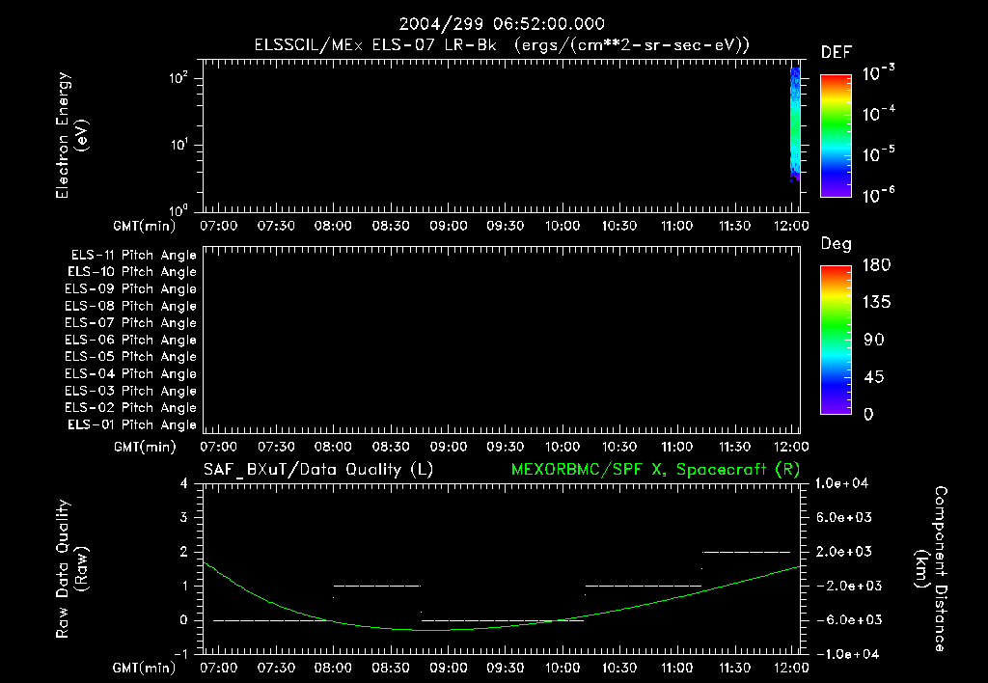Viewport: 988px width, 683px height.
Task: Click the 10:30 tick label in the pitch angle panel
Action: tap(619, 447)
